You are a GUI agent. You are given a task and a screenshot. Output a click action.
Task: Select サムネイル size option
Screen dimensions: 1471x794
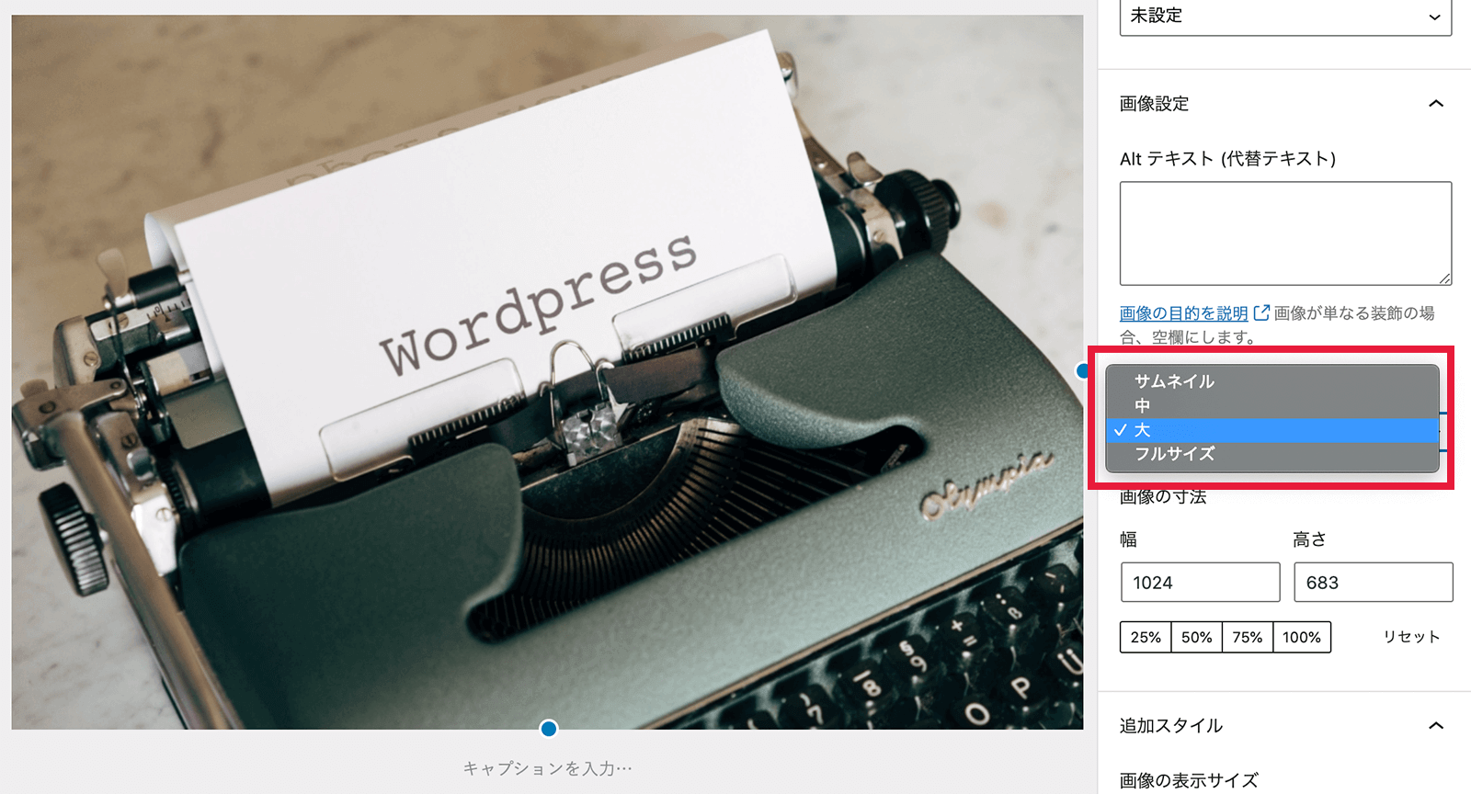click(x=1272, y=381)
